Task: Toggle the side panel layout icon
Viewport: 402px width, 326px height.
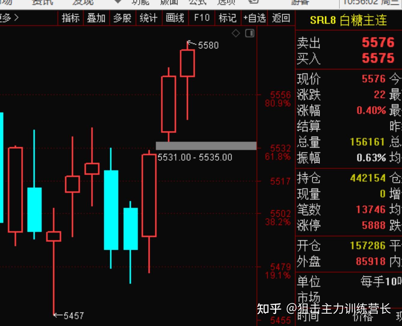Action: (250, 33)
